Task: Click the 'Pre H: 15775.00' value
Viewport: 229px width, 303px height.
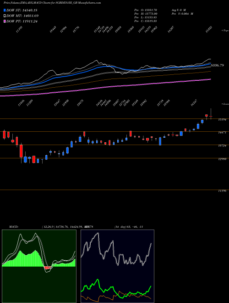Action: pyautogui.click(x=146, y=14)
